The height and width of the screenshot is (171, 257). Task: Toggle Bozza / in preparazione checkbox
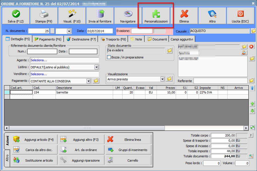109,57
